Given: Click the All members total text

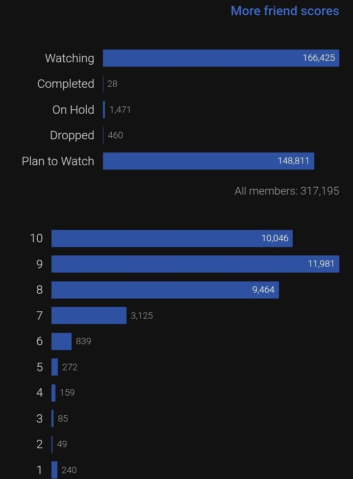Looking at the screenshot, I should (287, 191).
